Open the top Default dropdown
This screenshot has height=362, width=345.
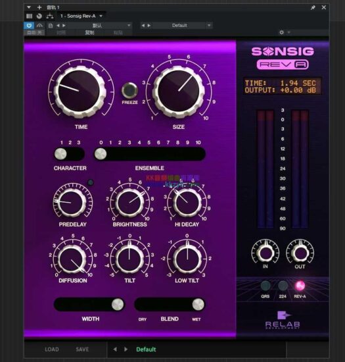[182, 26]
